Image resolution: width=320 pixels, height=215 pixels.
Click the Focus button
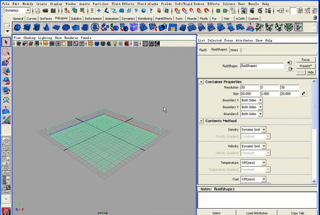click(x=306, y=60)
